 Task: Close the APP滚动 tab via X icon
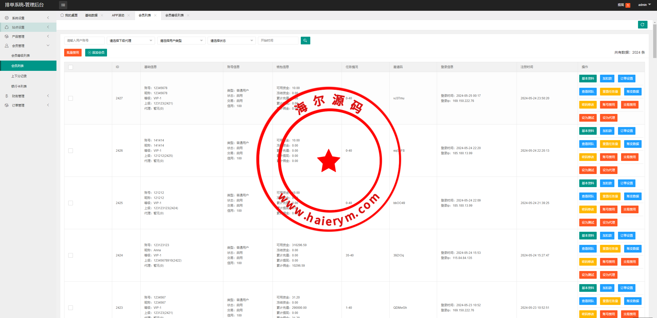coord(129,15)
